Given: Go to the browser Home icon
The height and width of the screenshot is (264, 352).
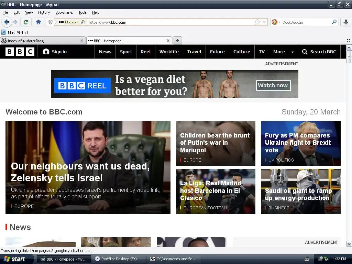Looking at the screenshot, I should pos(38,22).
